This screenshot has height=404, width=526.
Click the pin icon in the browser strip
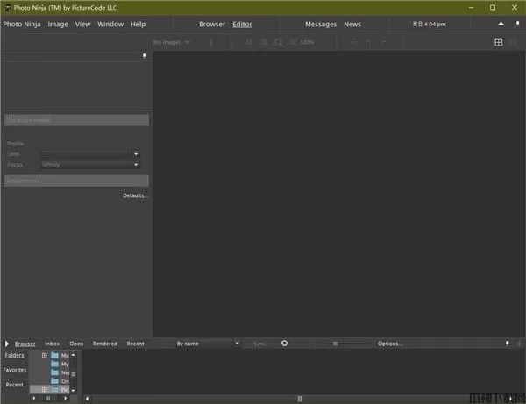point(507,344)
